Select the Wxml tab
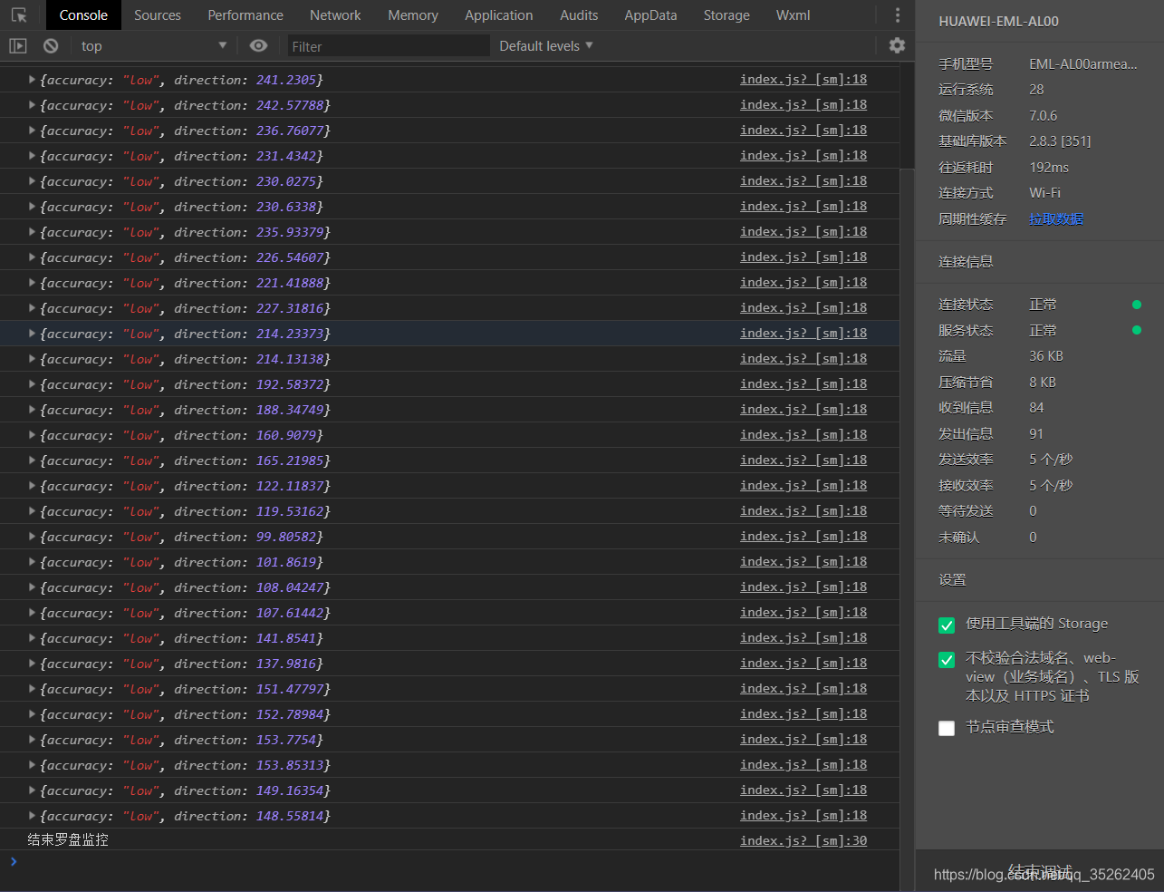The height and width of the screenshot is (892, 1164). point(794,15)
